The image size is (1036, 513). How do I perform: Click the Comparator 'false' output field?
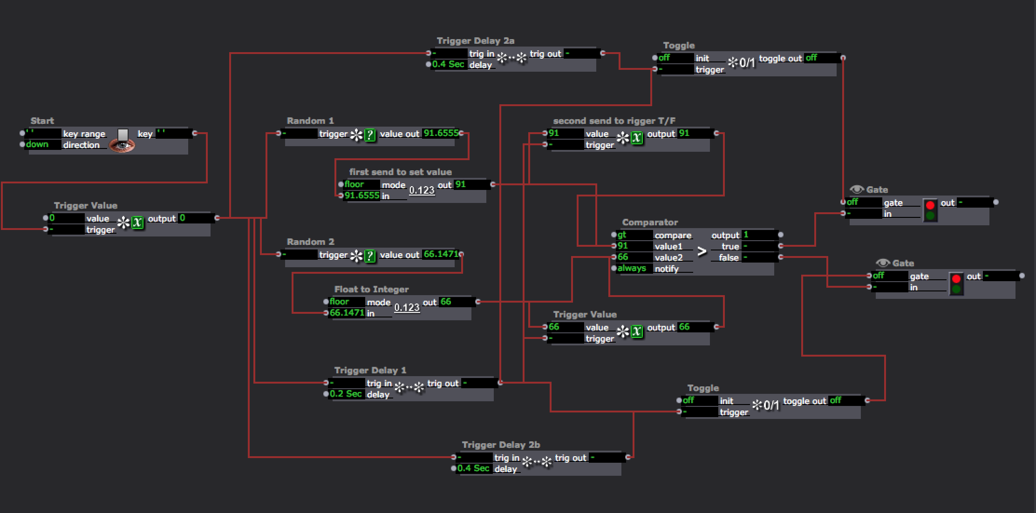coord(759,257)
